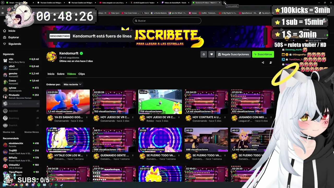The image size is (334, 188).
Task: Open sylvee channel in following list
Action: (21, 89)
